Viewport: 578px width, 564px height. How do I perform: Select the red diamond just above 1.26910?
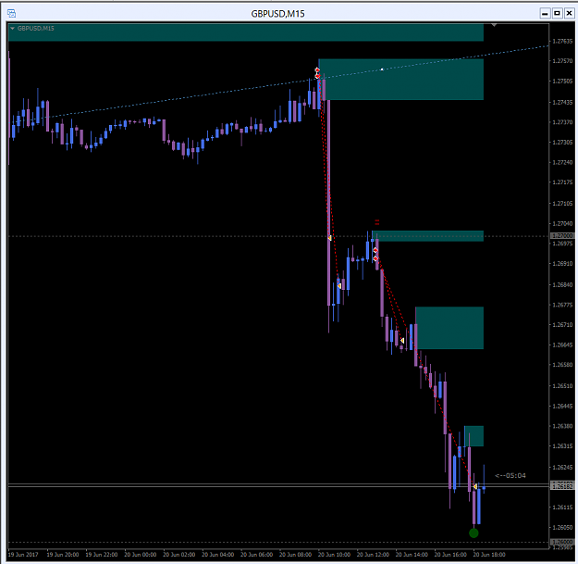[375, 258]
